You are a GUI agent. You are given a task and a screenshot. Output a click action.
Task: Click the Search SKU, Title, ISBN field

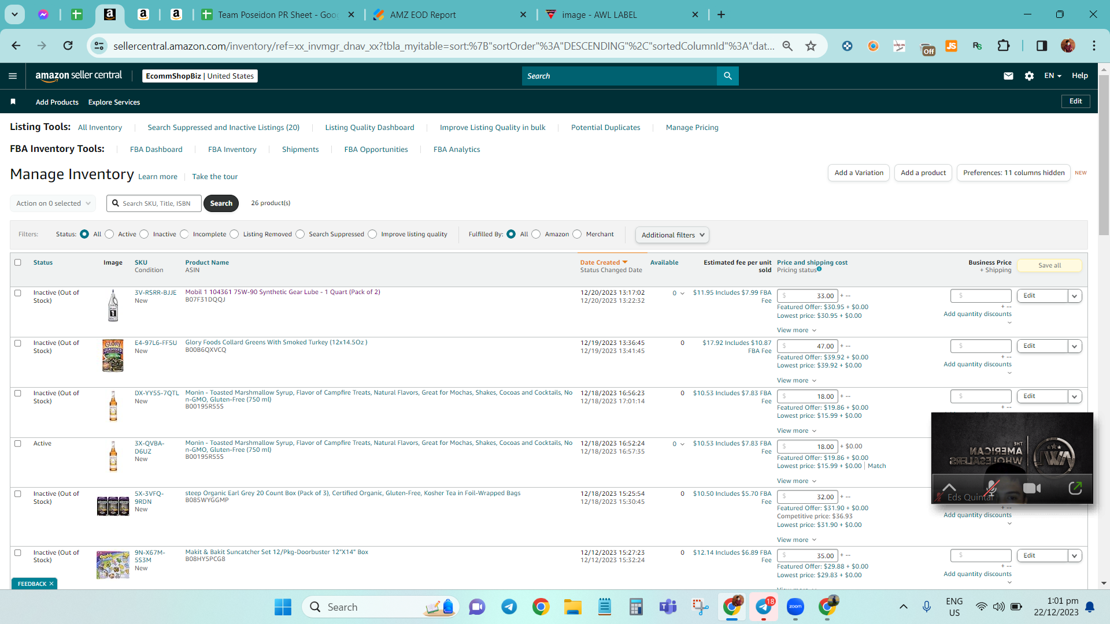coord(154,203)
